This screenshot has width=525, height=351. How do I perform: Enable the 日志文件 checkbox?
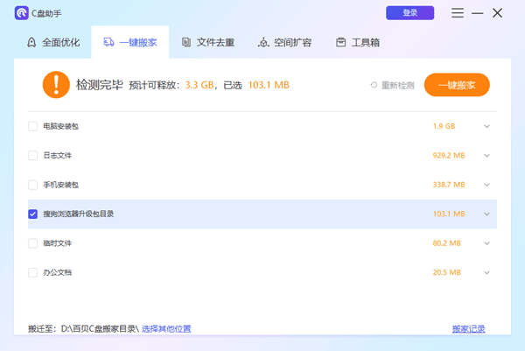point(33,155)
